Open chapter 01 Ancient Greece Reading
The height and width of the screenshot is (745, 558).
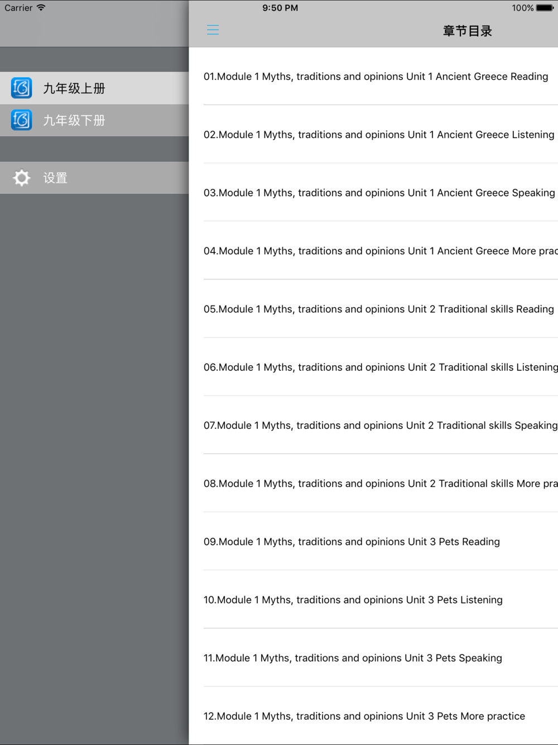(x=381, y=77)
